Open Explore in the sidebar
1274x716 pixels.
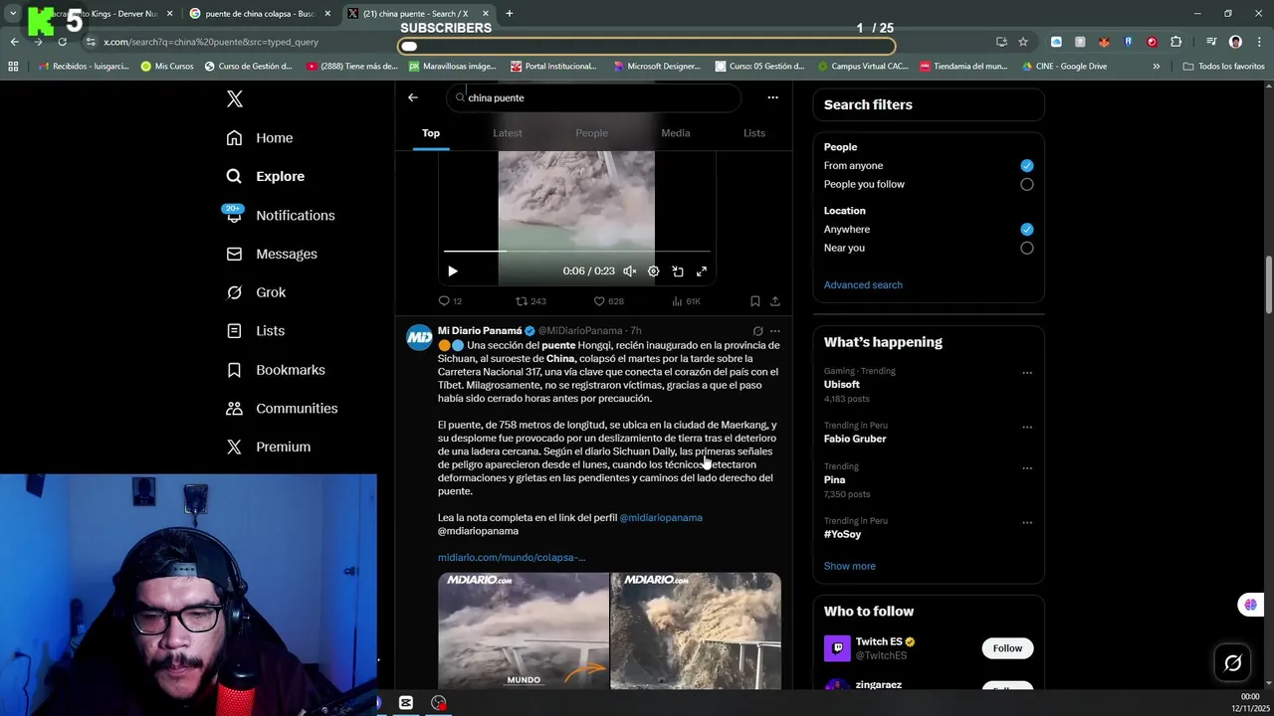[x=265, y=176]
